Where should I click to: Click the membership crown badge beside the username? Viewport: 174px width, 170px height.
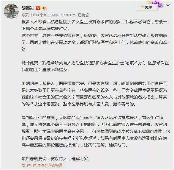click(x=45, y=8)
